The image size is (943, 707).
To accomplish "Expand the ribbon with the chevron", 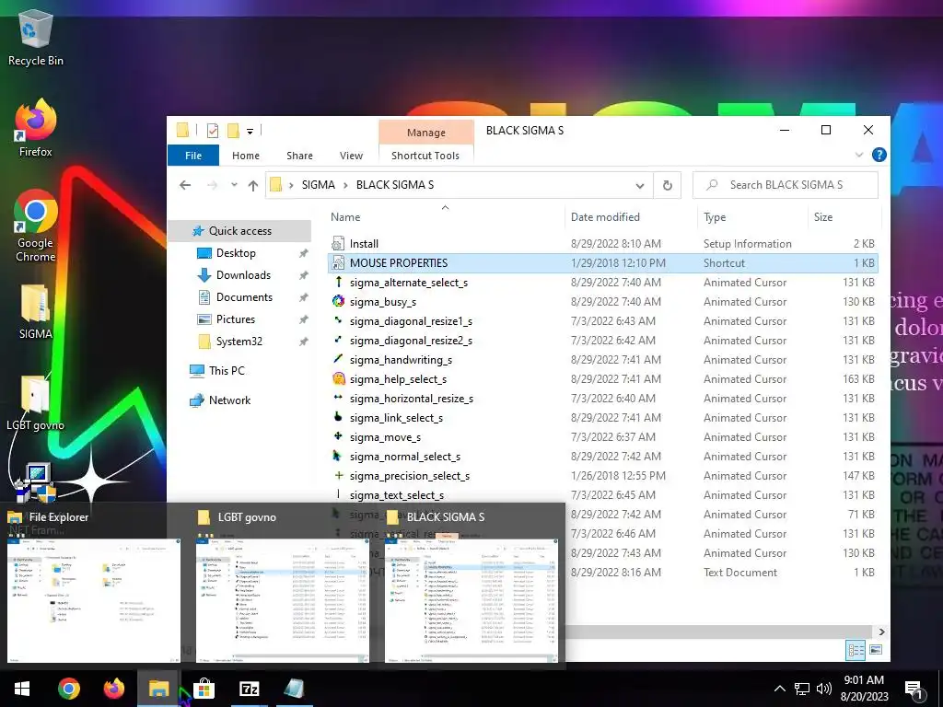I will pos(859,155).
